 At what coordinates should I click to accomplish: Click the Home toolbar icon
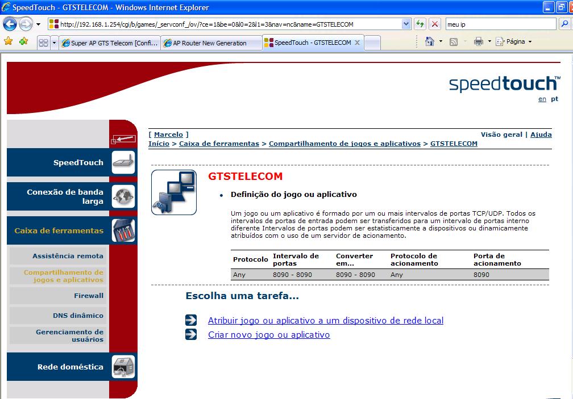click(x=430, y=41)
